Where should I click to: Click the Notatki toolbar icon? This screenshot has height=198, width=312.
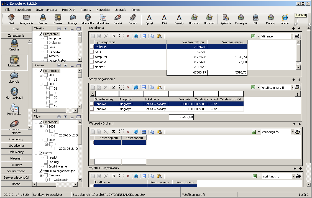coord(117,19)
